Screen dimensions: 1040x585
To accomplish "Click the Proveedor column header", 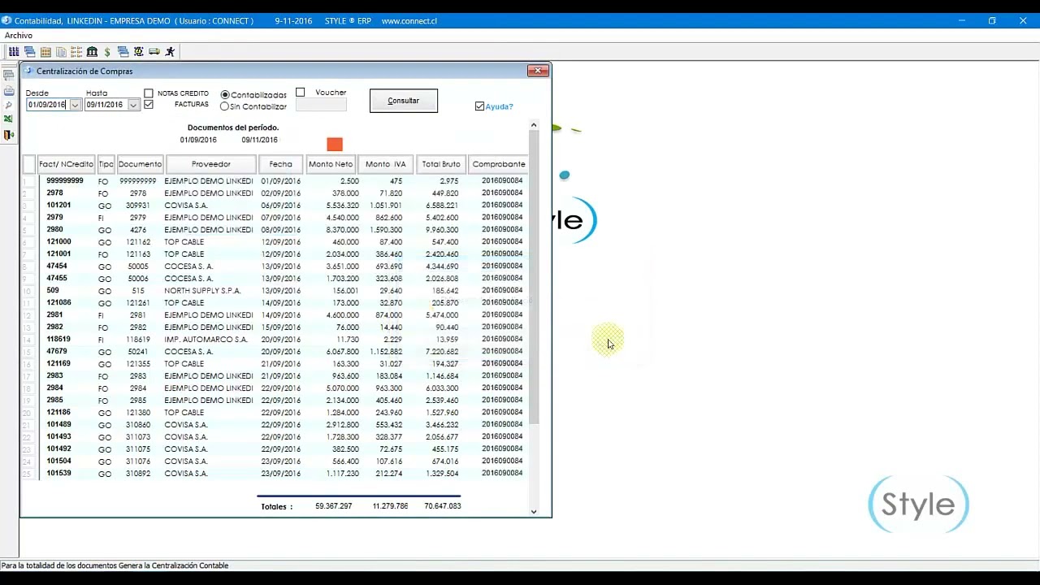I will click(211, 164).
